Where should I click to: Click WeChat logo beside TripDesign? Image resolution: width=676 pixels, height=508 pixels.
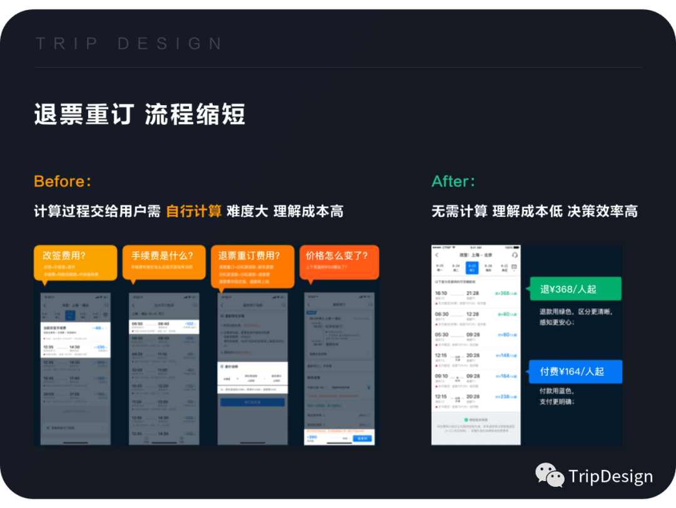click(x=550, y=475)
